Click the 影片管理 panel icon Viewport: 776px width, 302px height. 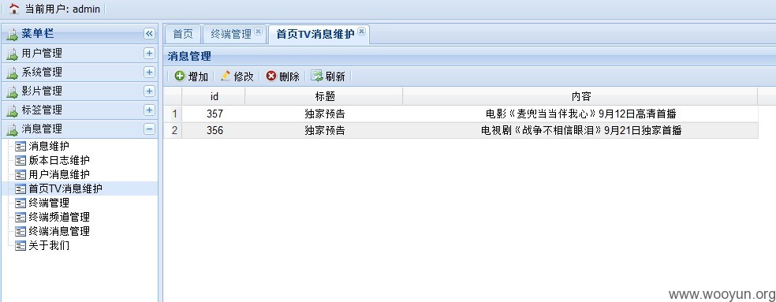pos(12,91)
